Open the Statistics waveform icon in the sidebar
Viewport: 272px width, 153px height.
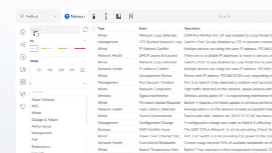[23, 94]
